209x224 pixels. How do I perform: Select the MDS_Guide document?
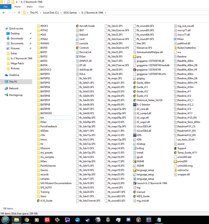tap(141, 196)
